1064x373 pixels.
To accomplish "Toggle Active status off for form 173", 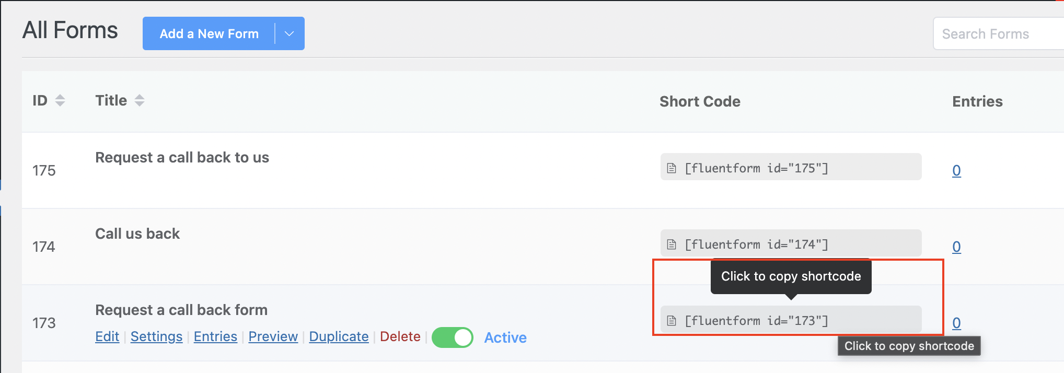I will pyautogui.click(x=452, y=337).
